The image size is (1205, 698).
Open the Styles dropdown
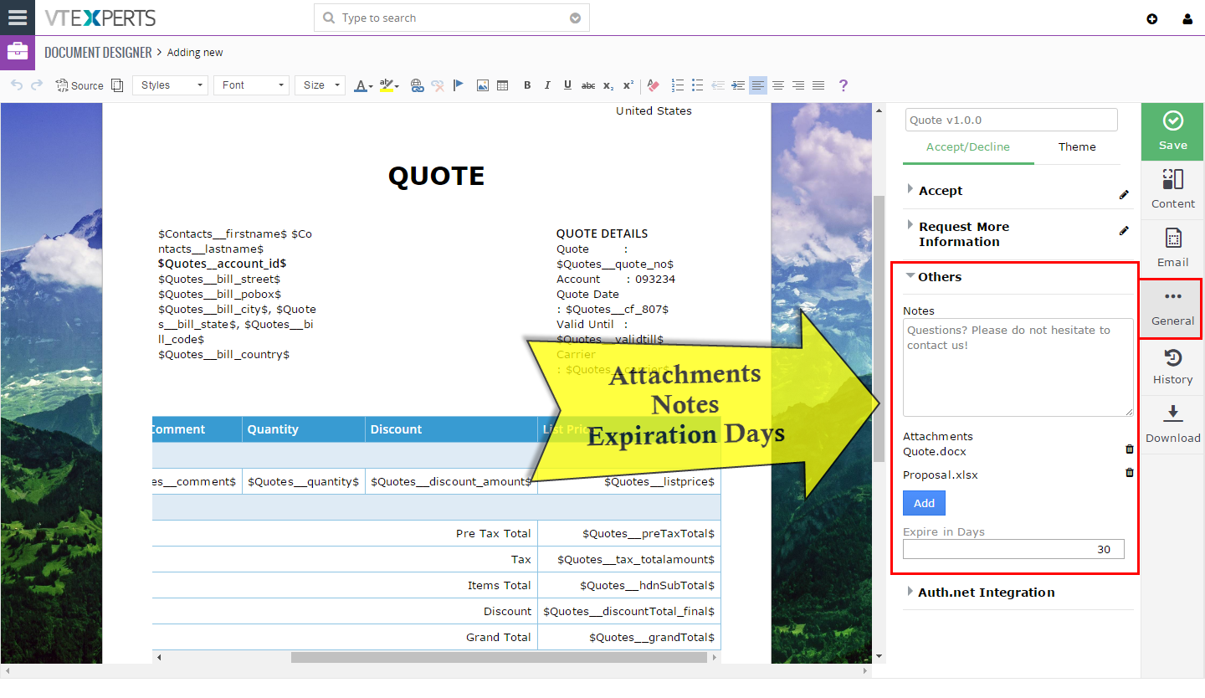(x=170, y=85)
